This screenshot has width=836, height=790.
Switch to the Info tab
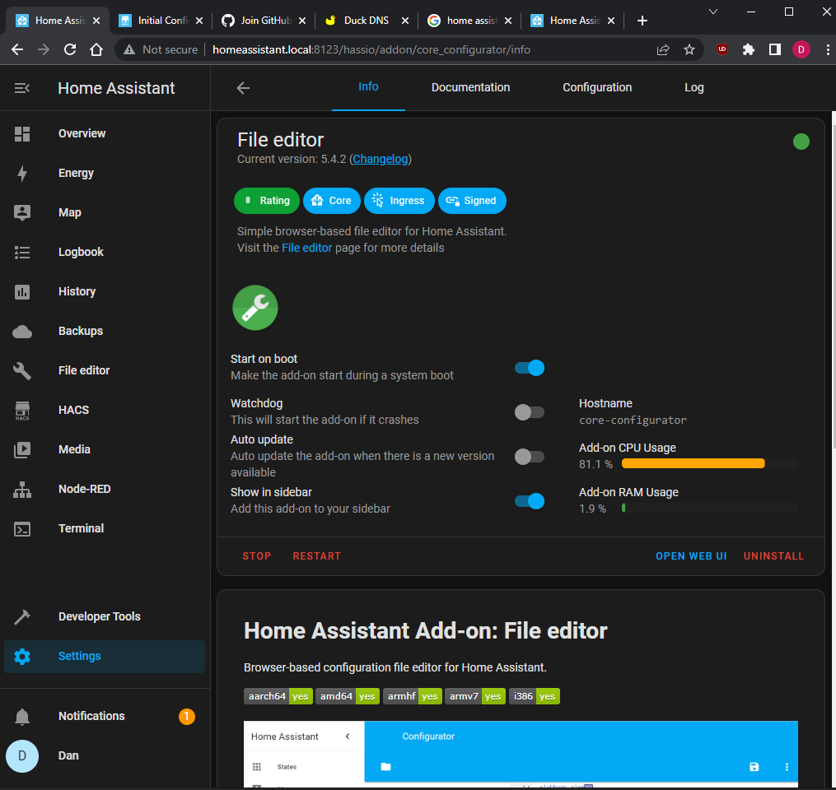(368, 87)
